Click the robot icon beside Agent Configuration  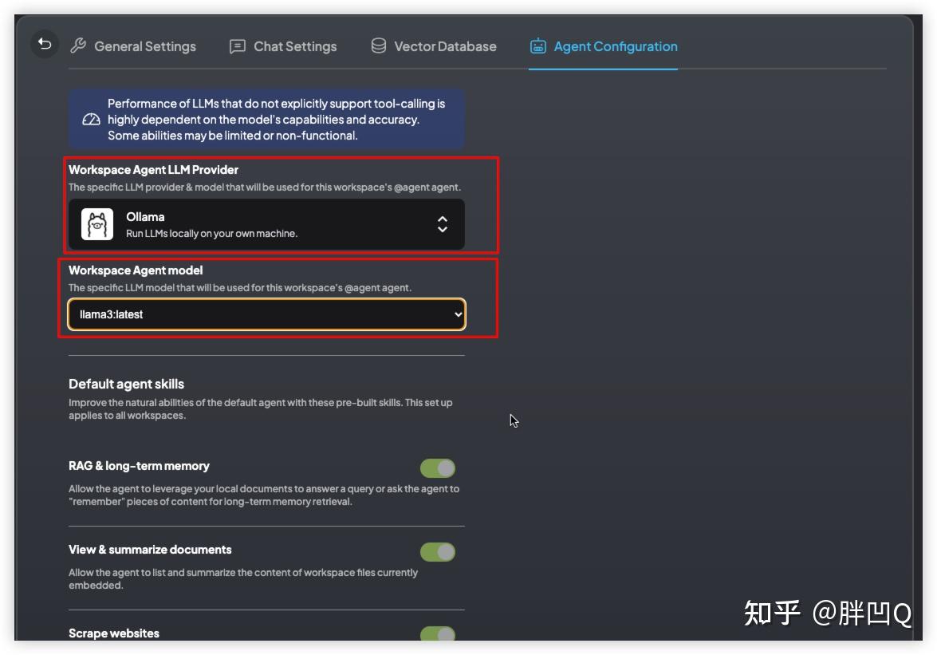click(x=537, y=46)
